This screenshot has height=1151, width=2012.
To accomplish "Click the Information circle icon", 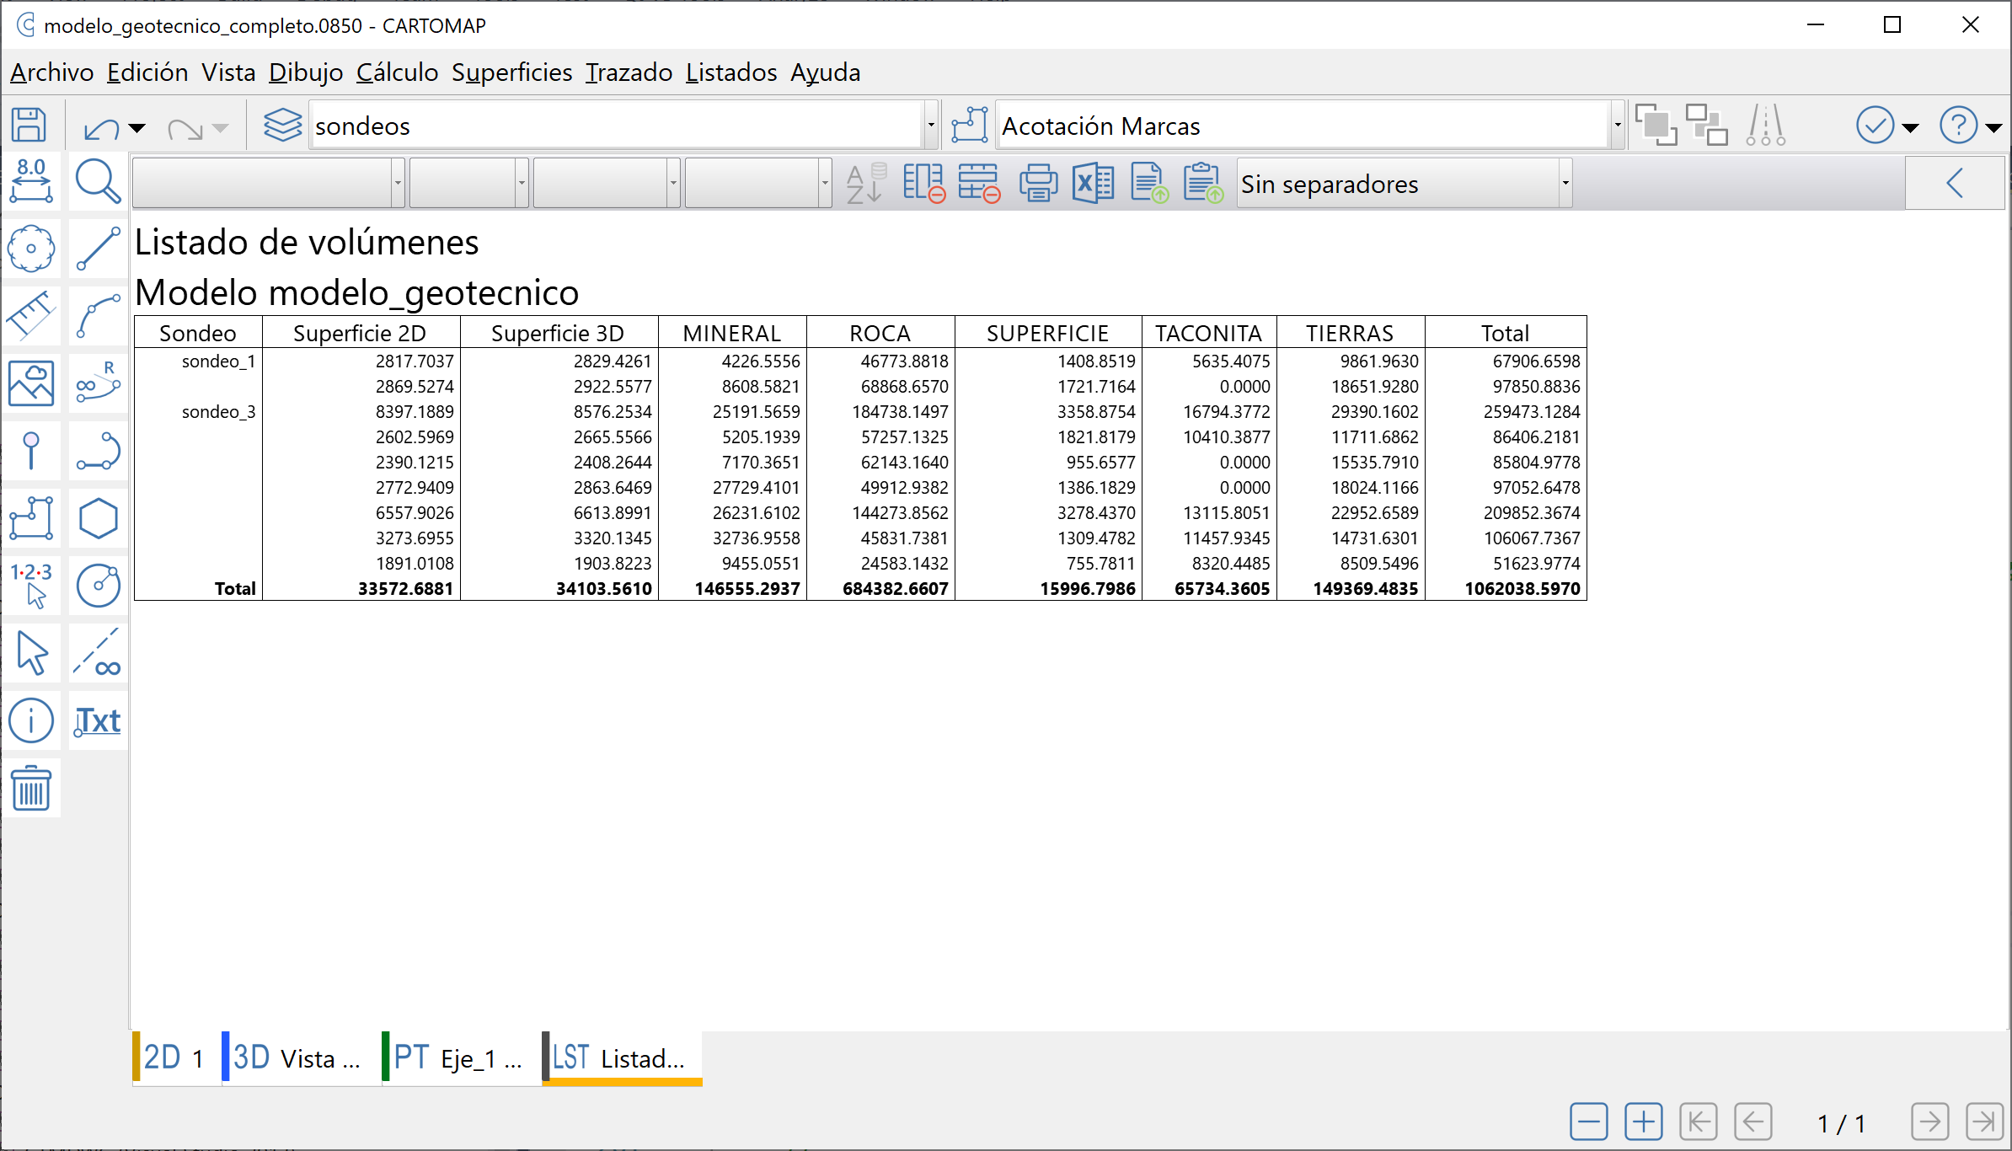I will [x=31, y=721].
